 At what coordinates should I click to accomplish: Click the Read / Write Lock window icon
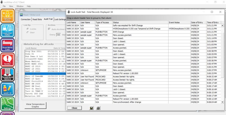click(21, 15)
